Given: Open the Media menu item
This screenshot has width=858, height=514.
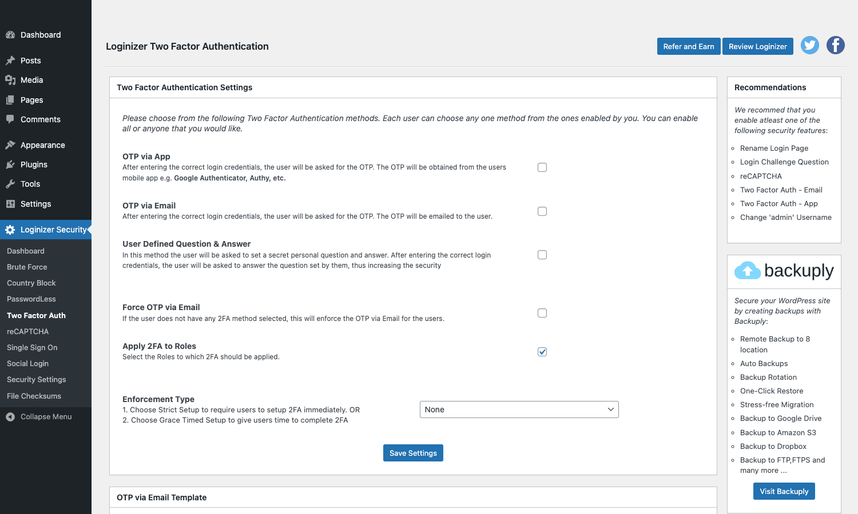Looking at the screenshot, I should [x=32, y=80].
